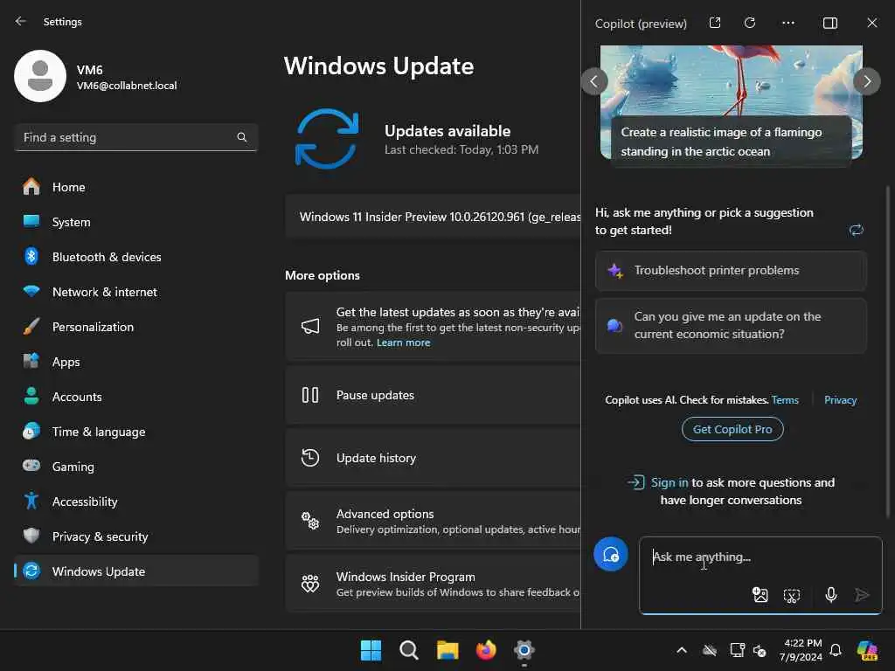
Task: Launch File Explorer from taskbar
Action: [x=447, y=650]
